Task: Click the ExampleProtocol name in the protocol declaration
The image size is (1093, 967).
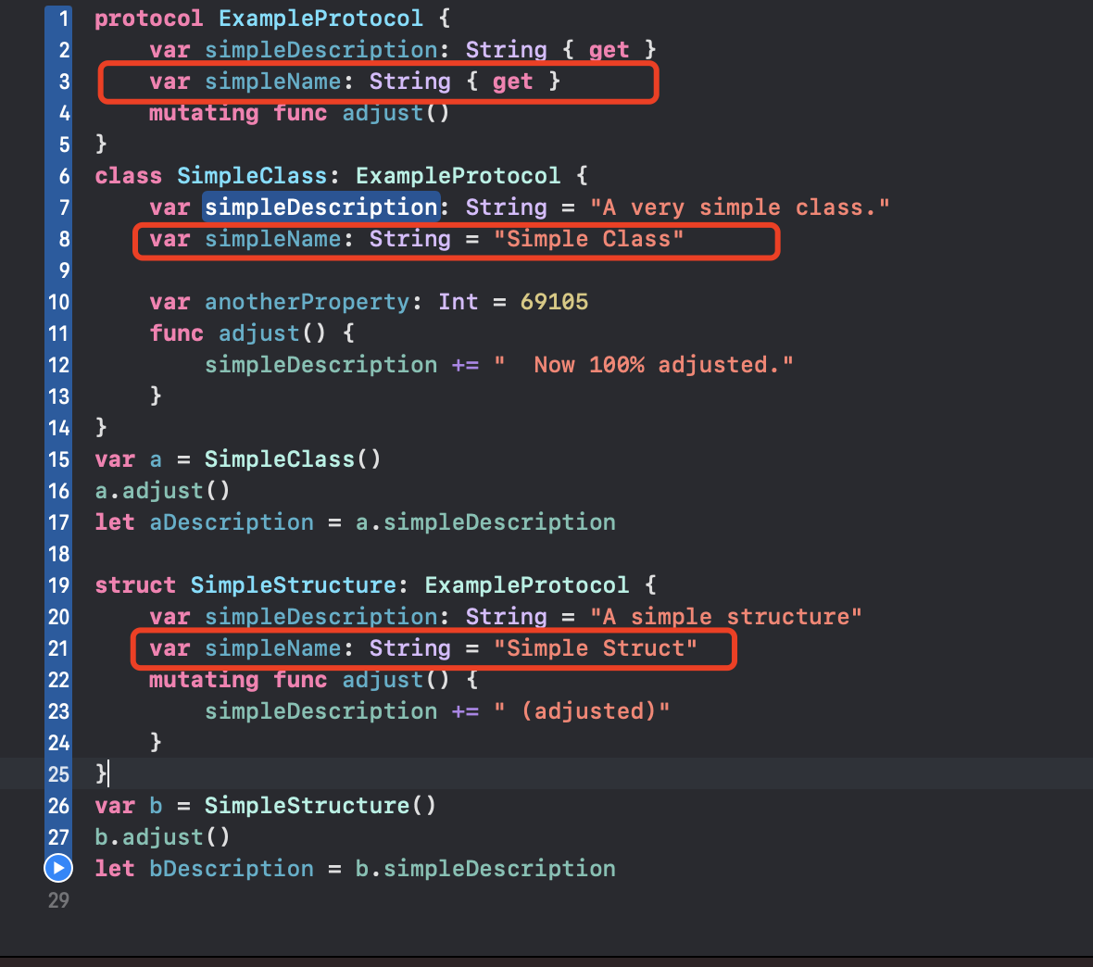Action: (320, 19)
